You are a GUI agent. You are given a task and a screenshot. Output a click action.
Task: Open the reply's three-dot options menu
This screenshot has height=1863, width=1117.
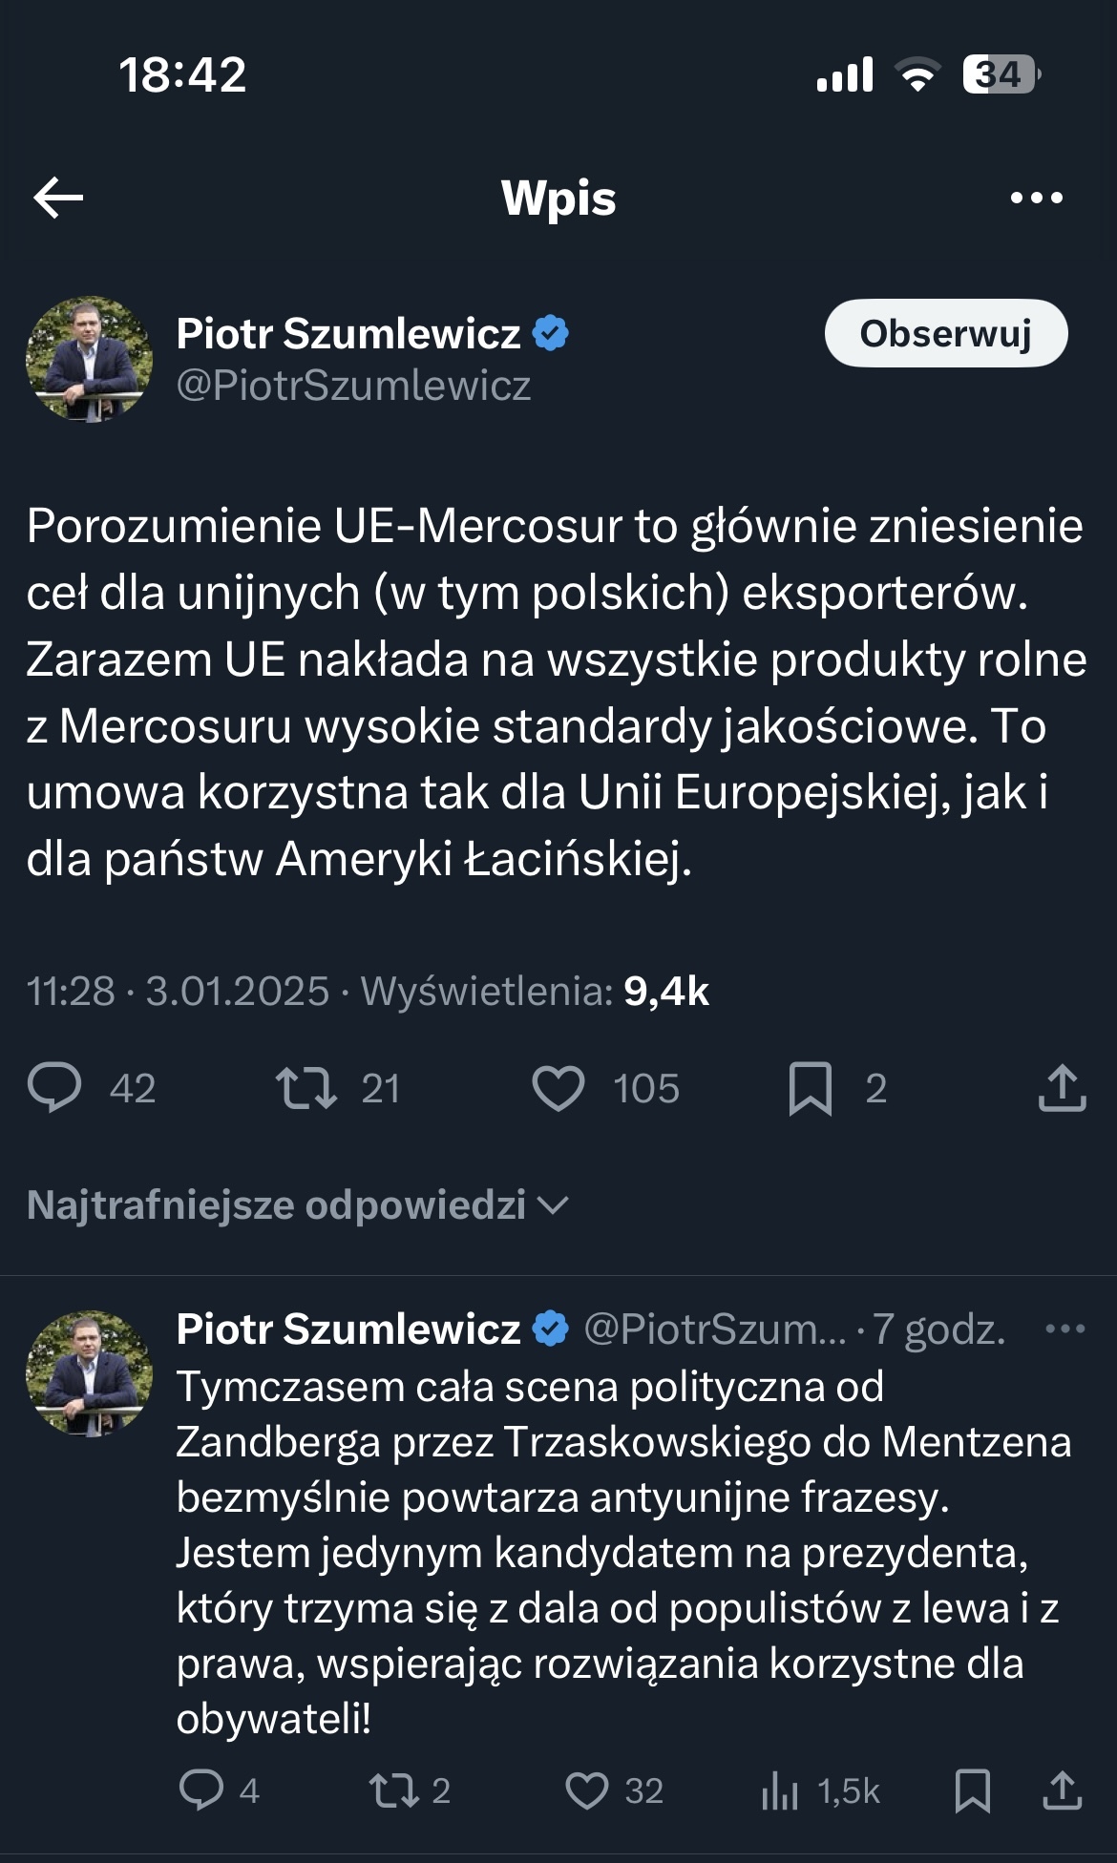click(x=1064, y=1329)
